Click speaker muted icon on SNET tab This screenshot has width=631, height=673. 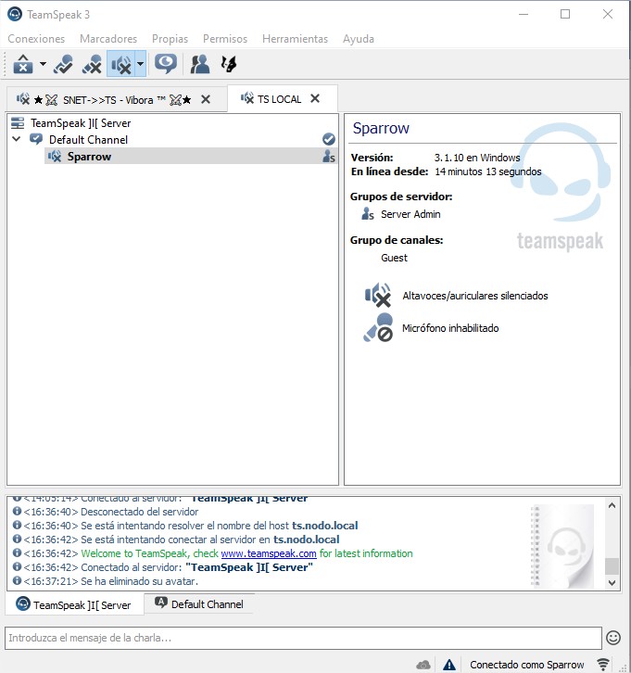pos(23,99)
